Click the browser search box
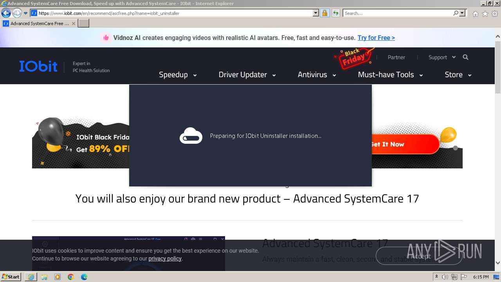 point(398,13)
